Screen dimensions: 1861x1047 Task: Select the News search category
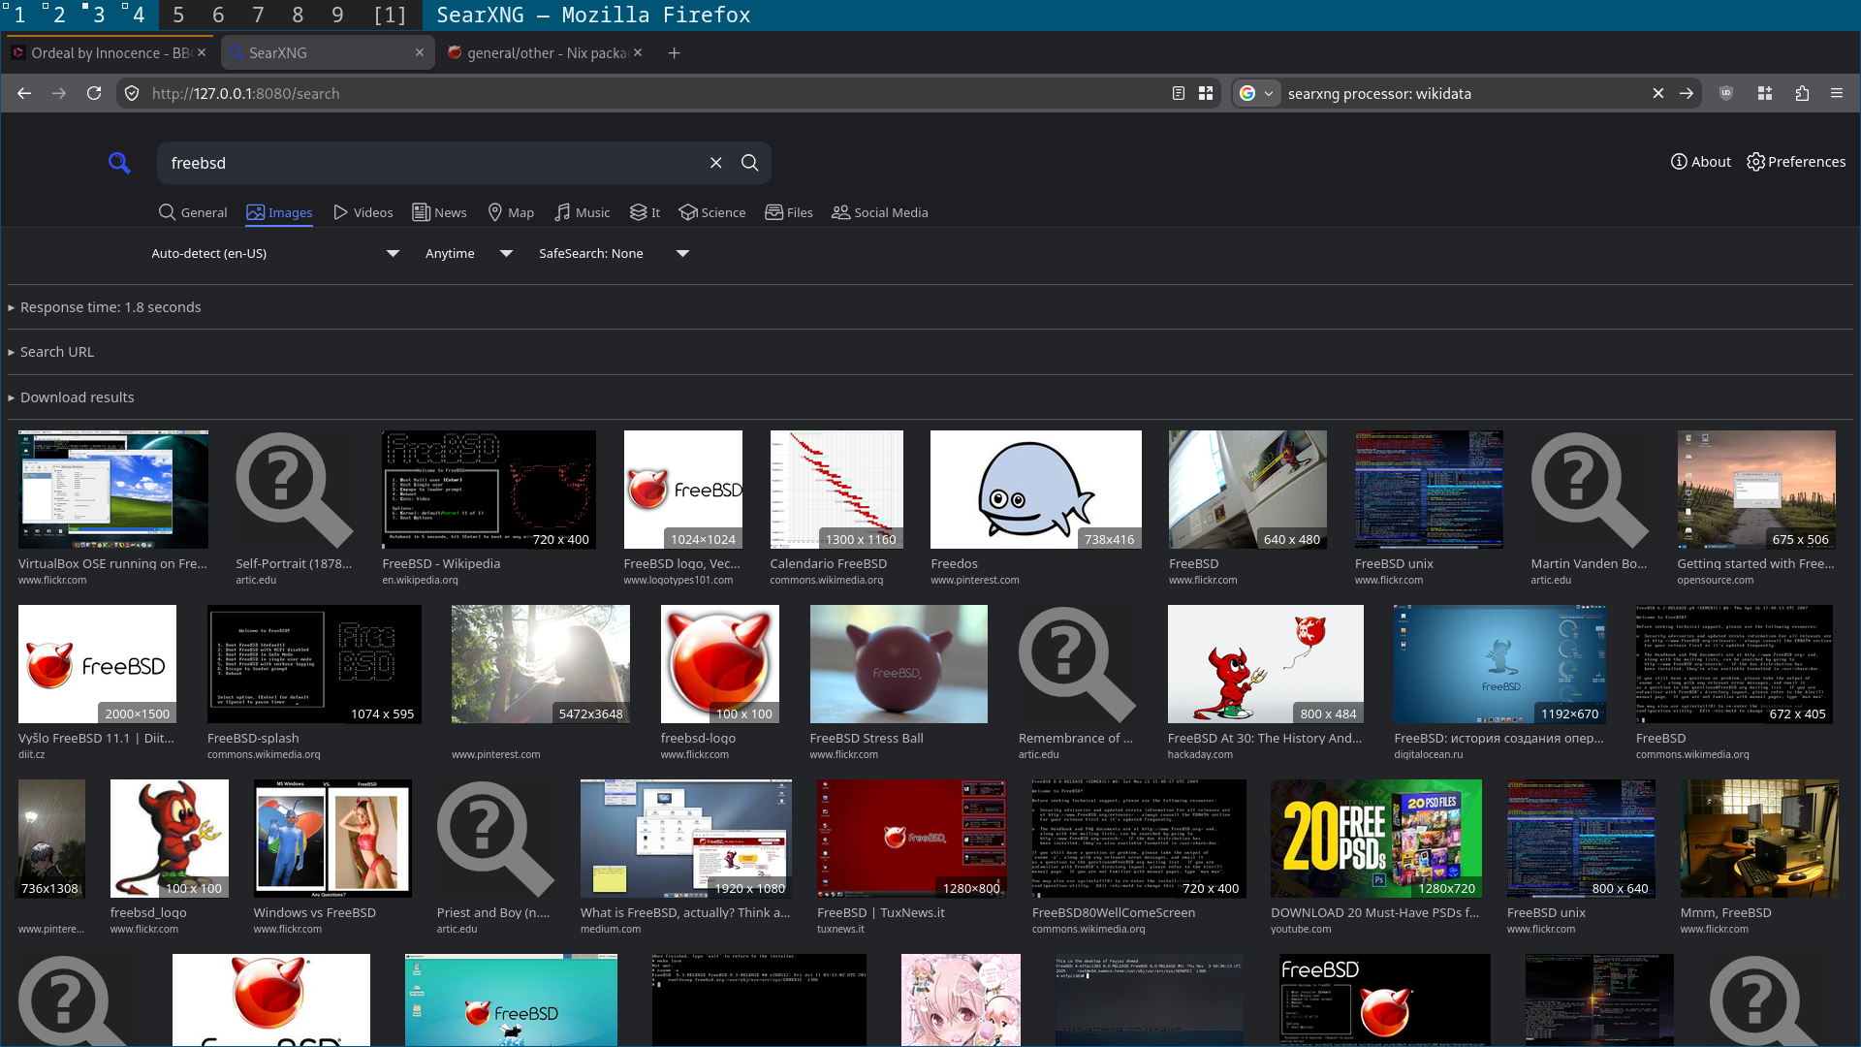[439, 212]
